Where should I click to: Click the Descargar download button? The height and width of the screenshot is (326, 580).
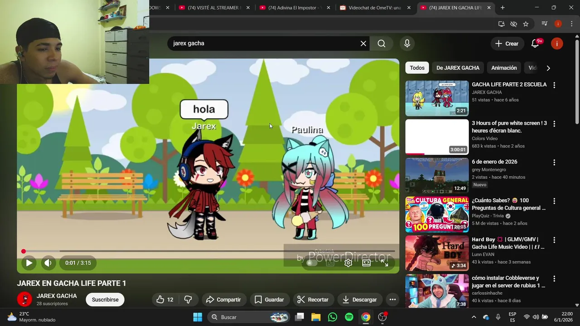[359, 300]
